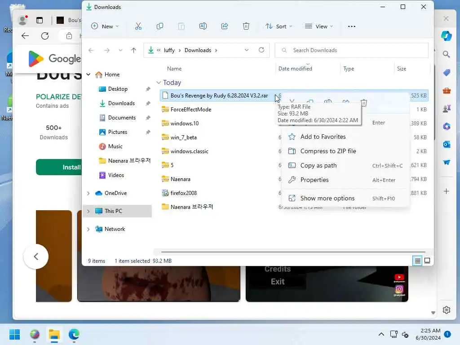Select the win_7_beta folder

183,137
